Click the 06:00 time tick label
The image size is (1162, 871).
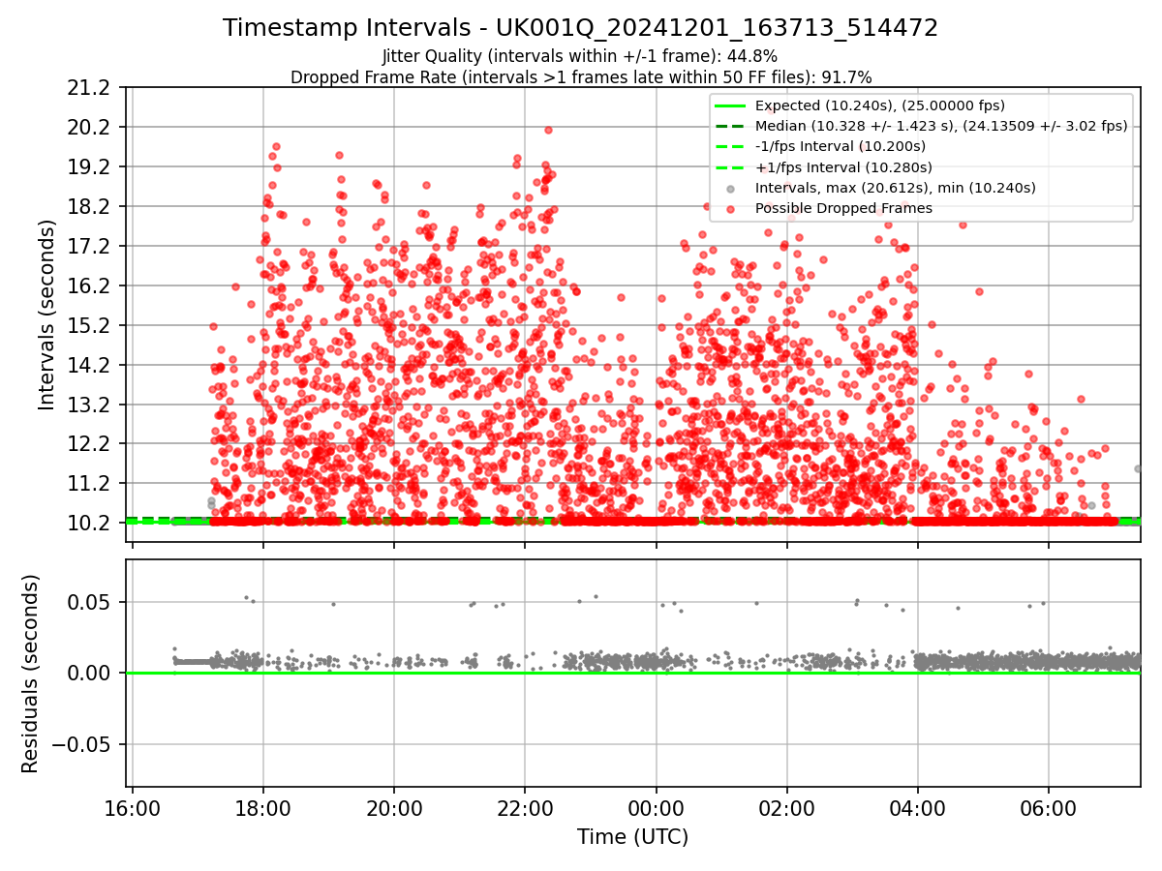[x=1049, y=807]
